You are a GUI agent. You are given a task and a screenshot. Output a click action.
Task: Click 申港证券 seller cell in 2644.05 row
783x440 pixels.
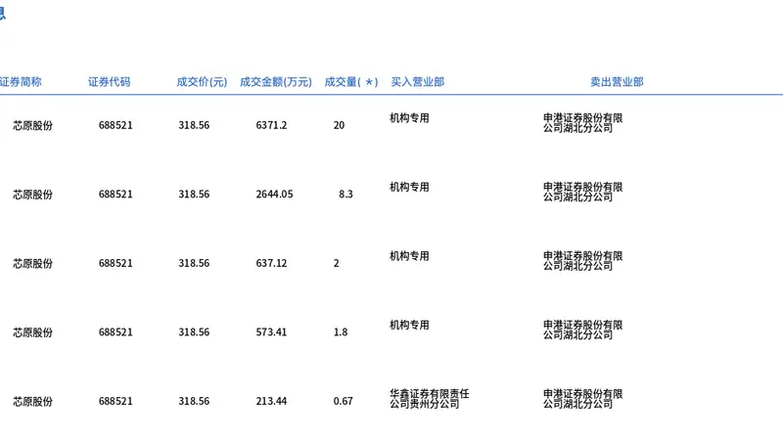tap(583, 192)
